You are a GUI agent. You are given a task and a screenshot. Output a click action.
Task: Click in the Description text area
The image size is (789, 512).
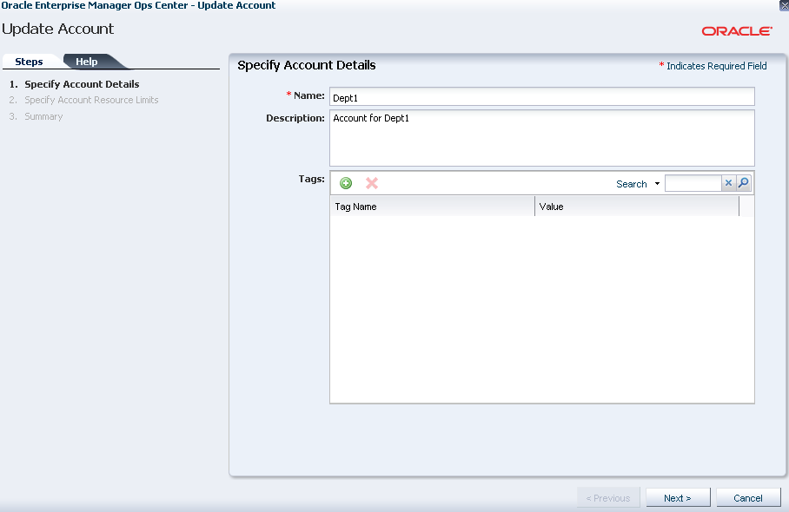point(542,138)
